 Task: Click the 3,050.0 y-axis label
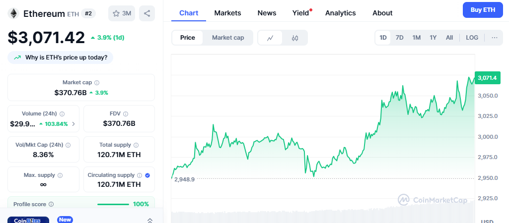(487, 96)
